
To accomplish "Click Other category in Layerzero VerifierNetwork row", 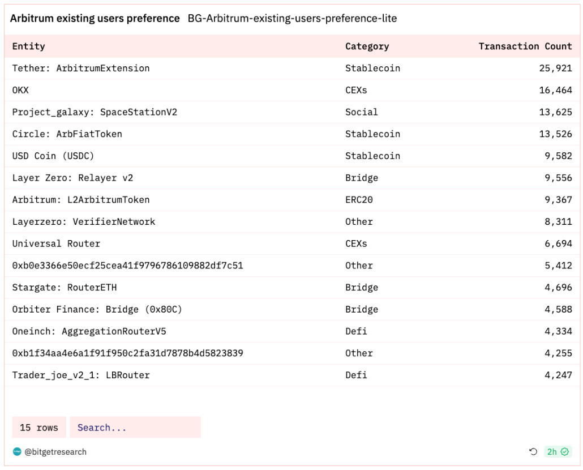I will pyautogui.click(x=359, y=221).
